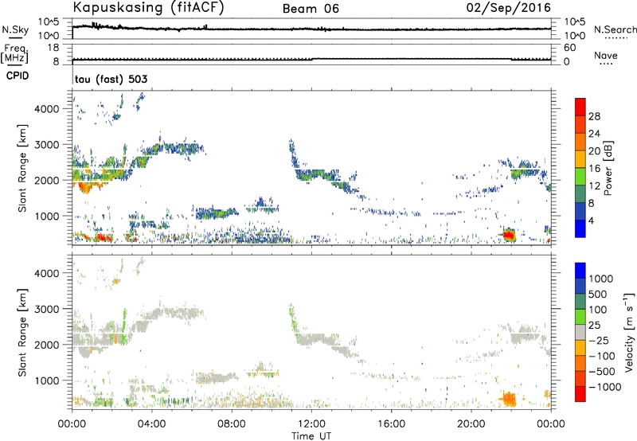Click the 18 tick on the frequency axis
637x441 pixels.
(x=53, y=48)
